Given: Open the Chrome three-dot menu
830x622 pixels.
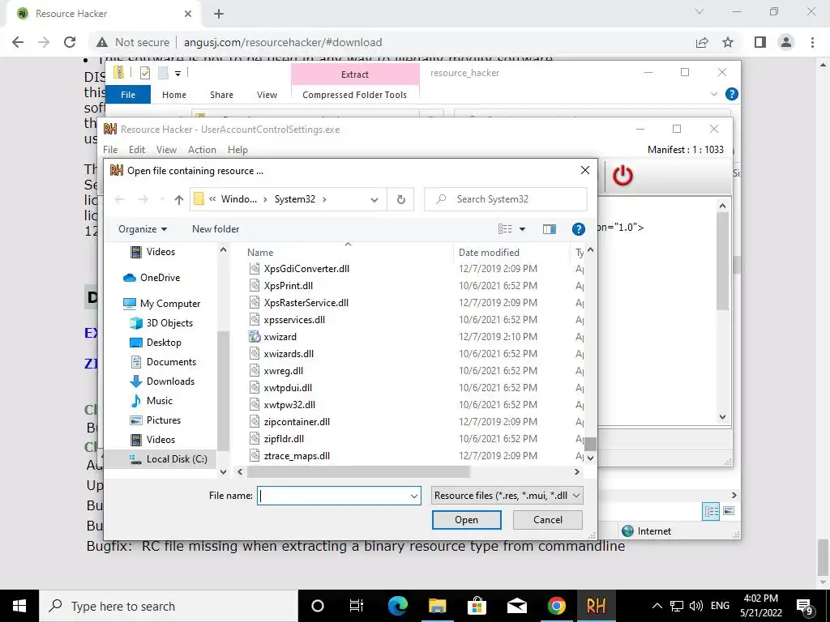Looking at the screenshot, I should [x=812, y=42].
